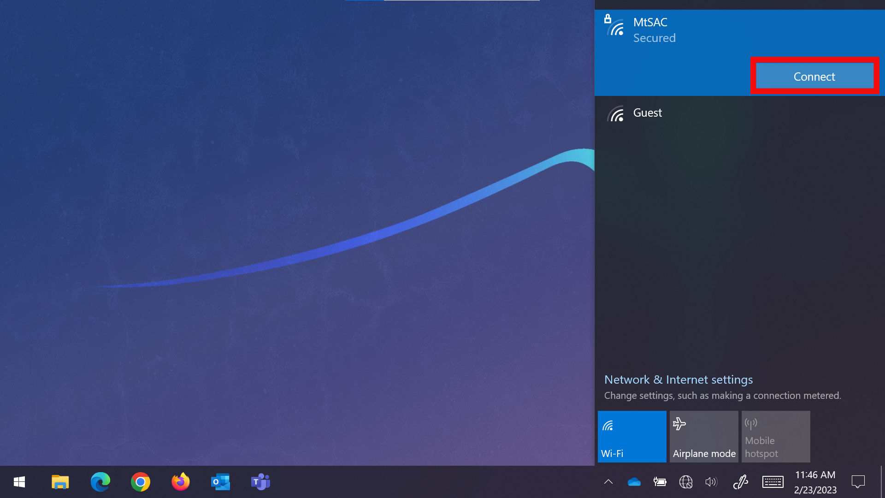This screenshot has height=498, width=885.
Task: Expand hidden icons in the system tray
Action: click(x=608, y=482)
